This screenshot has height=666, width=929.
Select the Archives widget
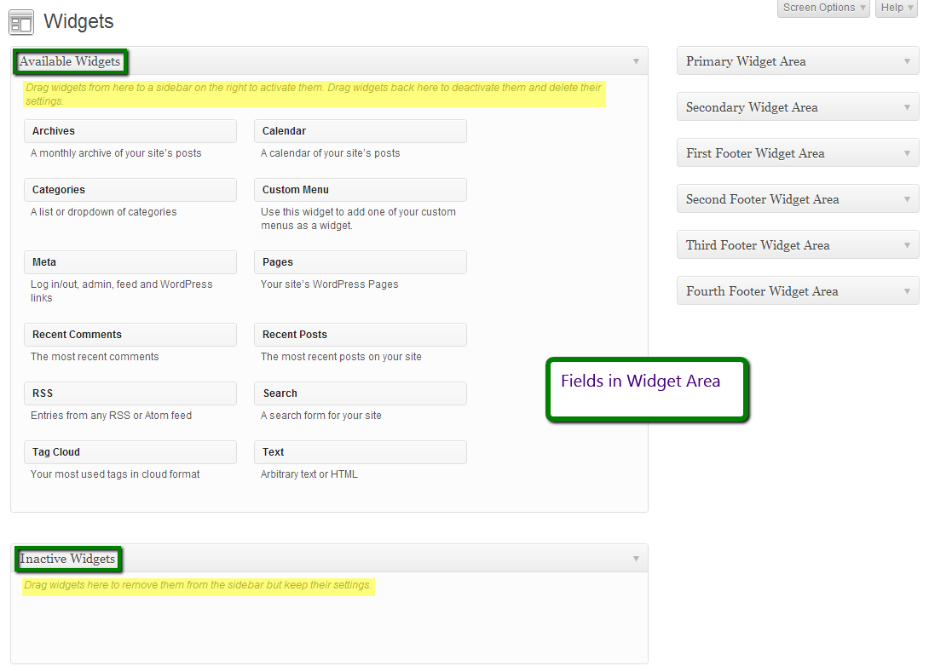point(130,130)
